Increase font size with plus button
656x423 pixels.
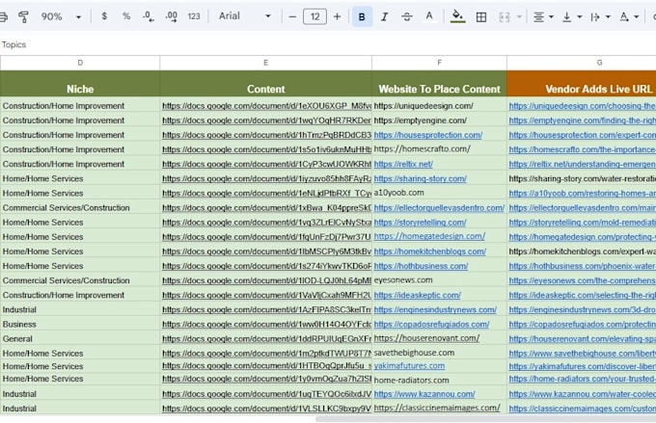[x=337, y=16]
